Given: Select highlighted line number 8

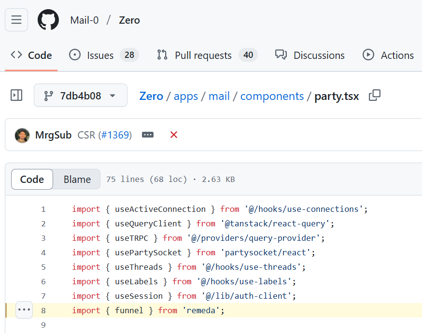Looking at the screenshot, I should click(43, 311).
